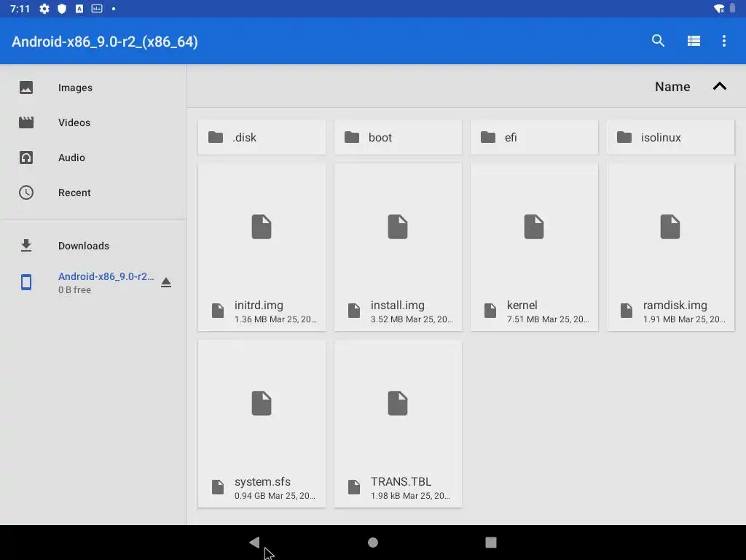Click small file icon beside initrd.img
This screenshot has width=746, height=560.
coord(218,311)
